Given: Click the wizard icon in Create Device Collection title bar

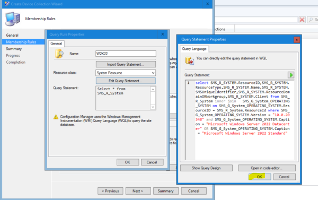Looking at the screenshot, I should [7, 4].
